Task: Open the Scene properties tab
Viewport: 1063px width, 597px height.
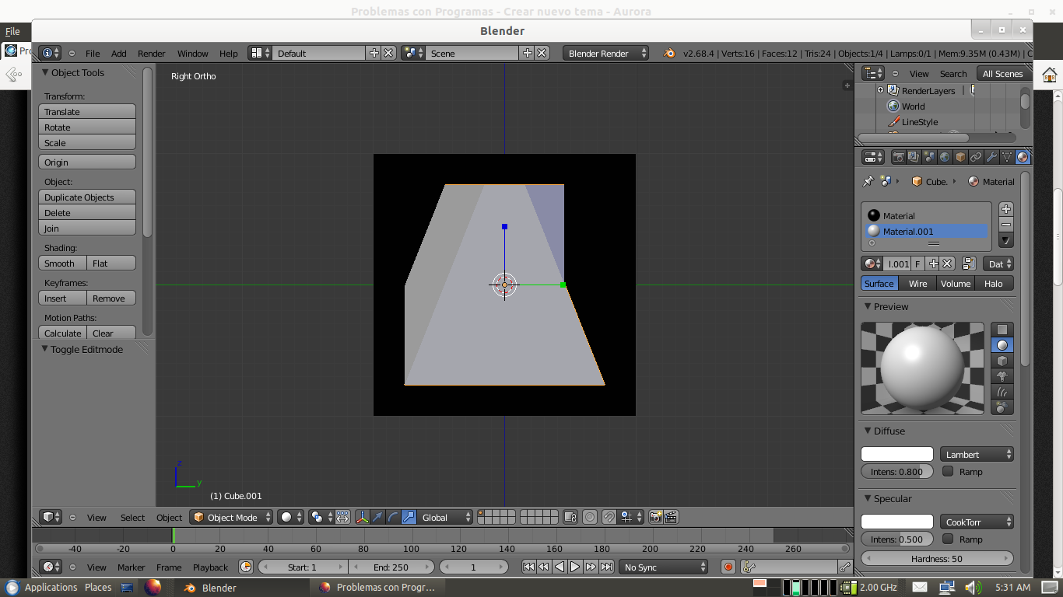Action: (929, 157)
